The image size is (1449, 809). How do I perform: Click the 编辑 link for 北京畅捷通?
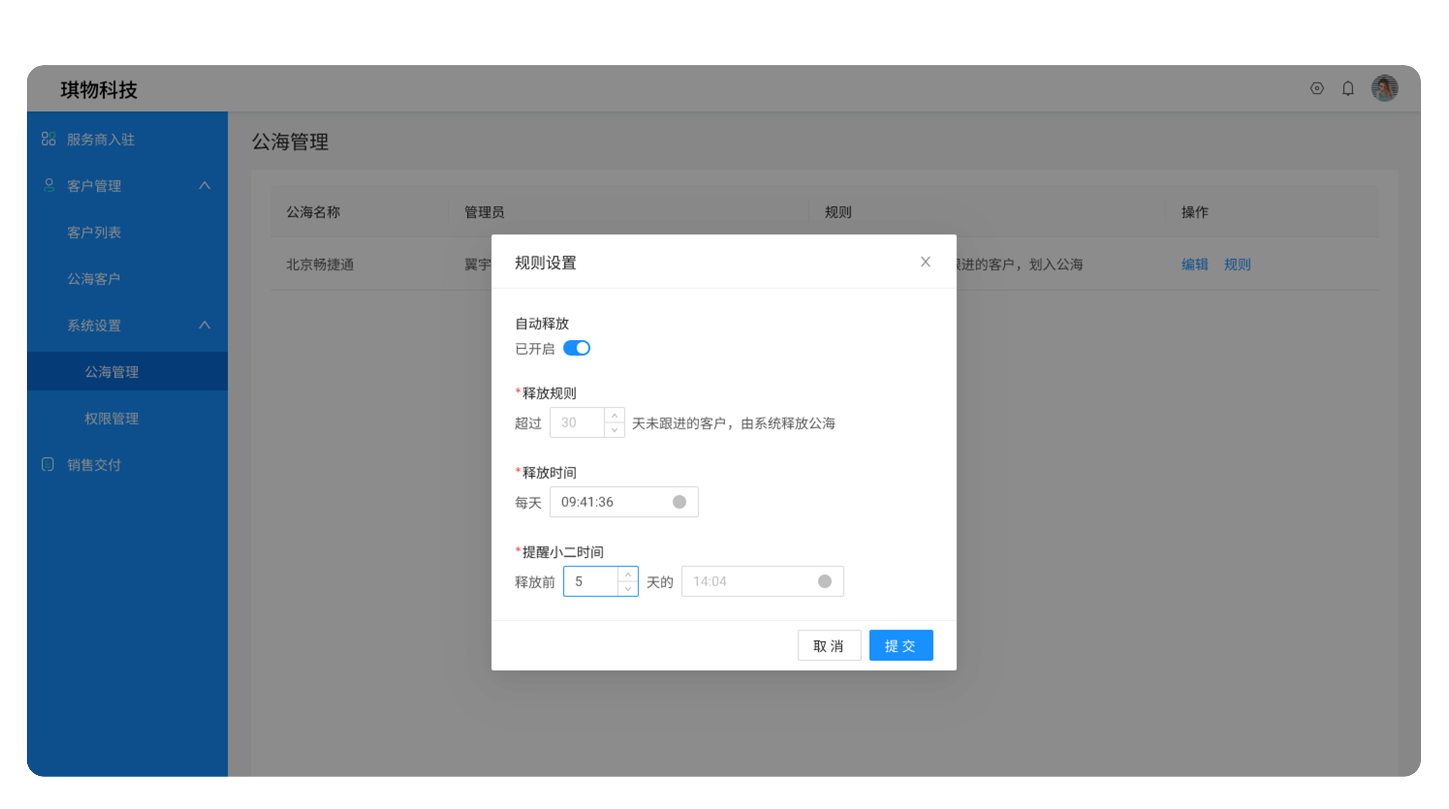coord(1194,265)
